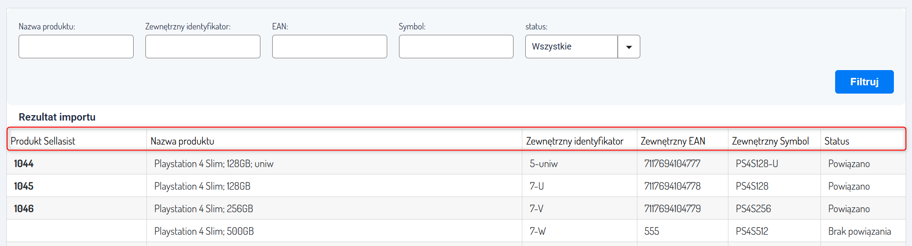The width and height of the screenshot is (912, 246).
Task: Select the Wszystkie status combo box
Action: pyautogui.click(x=571, y=47)
